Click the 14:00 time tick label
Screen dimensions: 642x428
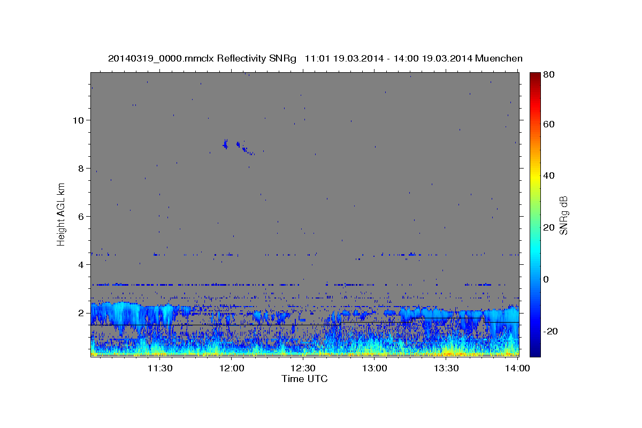[x=517, y=369]
